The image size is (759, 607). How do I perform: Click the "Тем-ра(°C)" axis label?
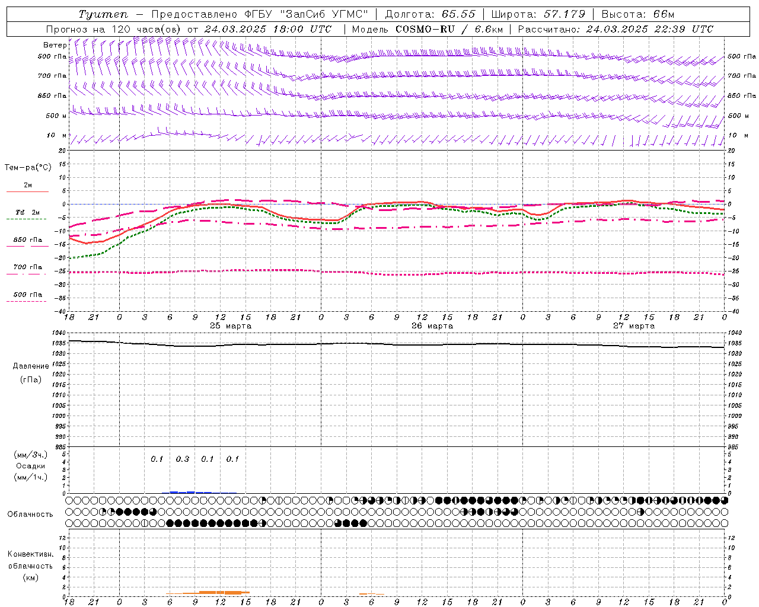(28, 168)
